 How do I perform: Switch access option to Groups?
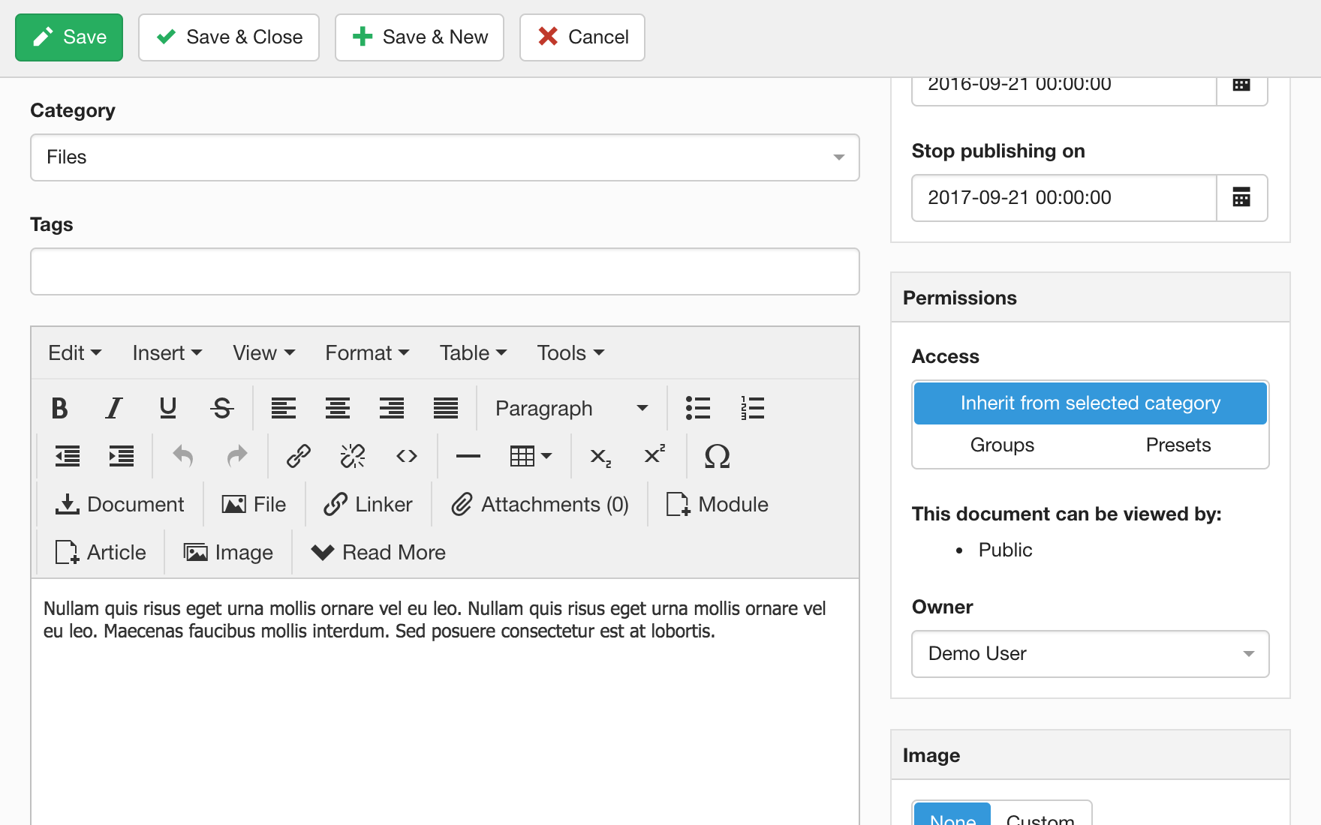[1002, 445]
